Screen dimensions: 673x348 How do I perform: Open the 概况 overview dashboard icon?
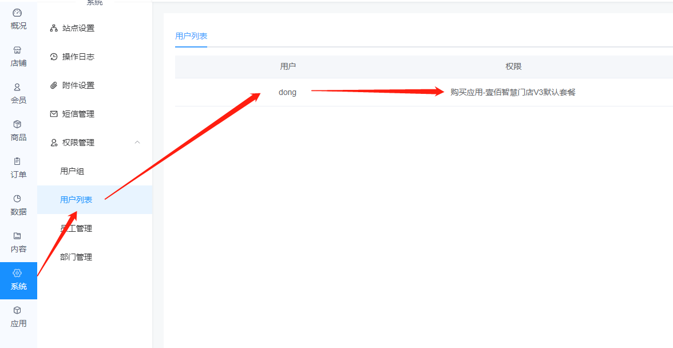(17, 13)
